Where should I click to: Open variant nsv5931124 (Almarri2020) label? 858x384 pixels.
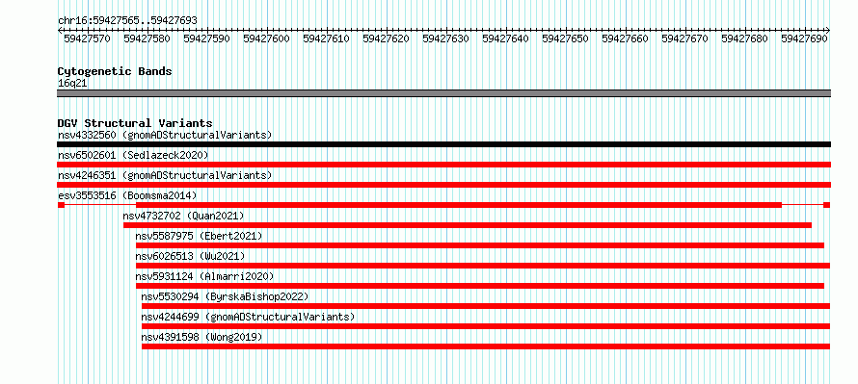204,276
